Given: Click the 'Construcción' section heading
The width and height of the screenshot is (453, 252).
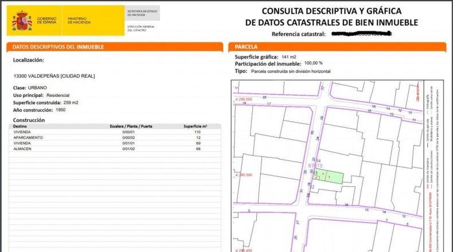Looking at the screenshot, I should 29,120.
